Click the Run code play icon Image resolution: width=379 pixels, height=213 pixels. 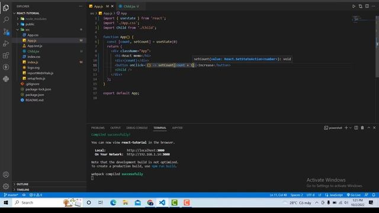354,7
